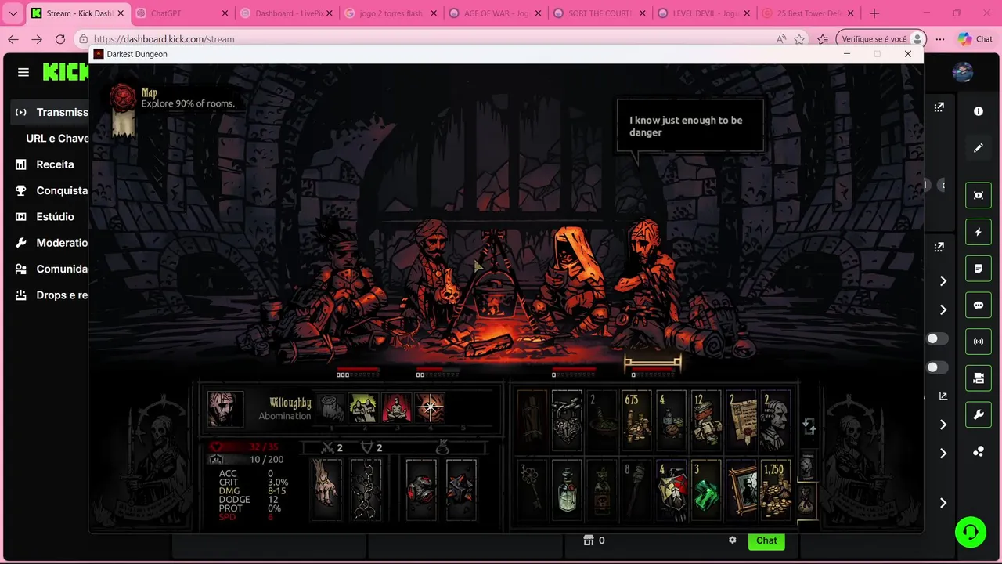Switch to the AGE OF WAR tab
This screenshot has height=564, width=1002.
tap(495, 13)
